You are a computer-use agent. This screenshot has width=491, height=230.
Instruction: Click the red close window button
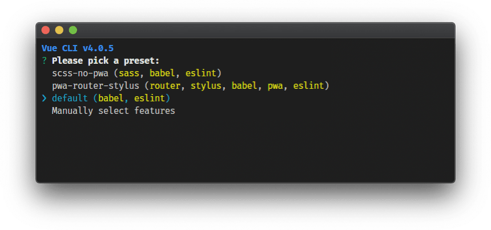(x=46, y=30)
